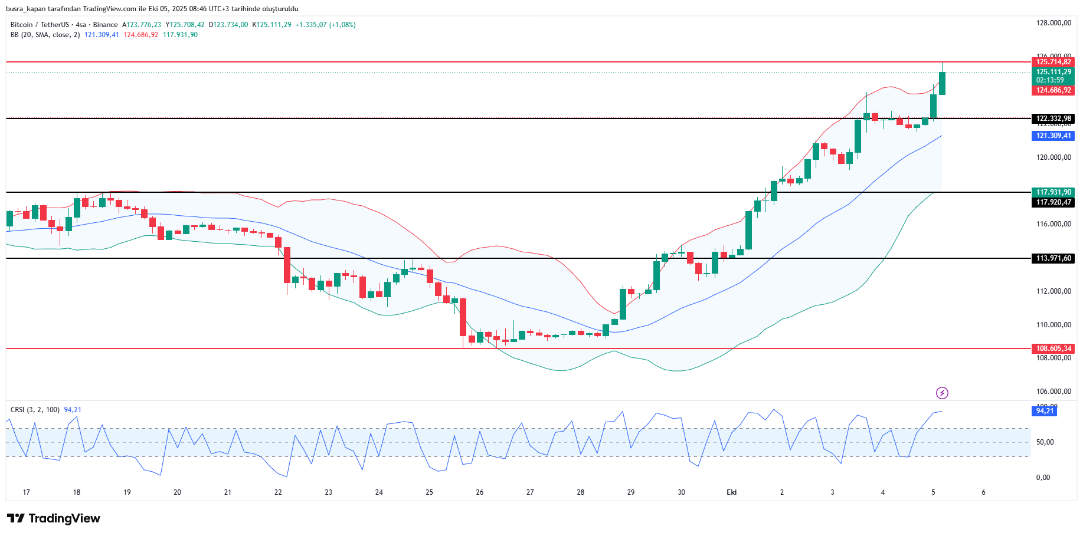Click the blue CRSI 94,21 axis value label
1083x536 pixels.
(x=1045, y=411)
